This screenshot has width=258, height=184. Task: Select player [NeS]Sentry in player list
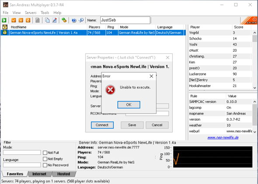(x=220, y=80)
